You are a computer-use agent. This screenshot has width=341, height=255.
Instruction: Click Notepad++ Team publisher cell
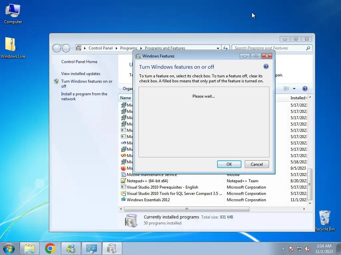pos(242,181)
